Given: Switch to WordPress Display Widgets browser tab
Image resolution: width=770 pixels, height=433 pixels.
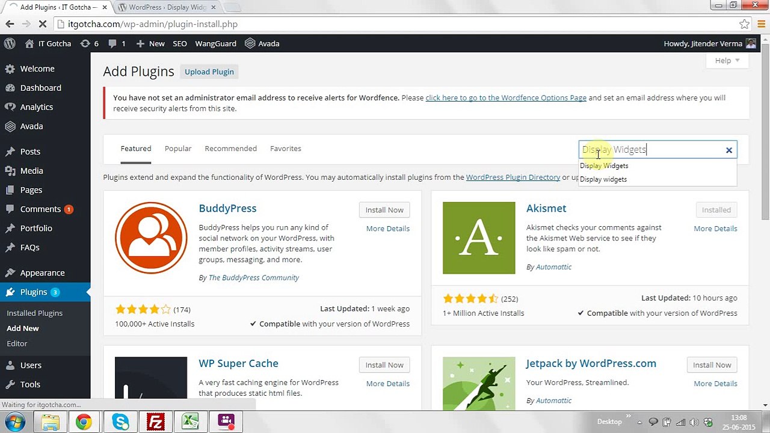Looking at the screenshot, I should pyautogui.click(x=166, y=7).
